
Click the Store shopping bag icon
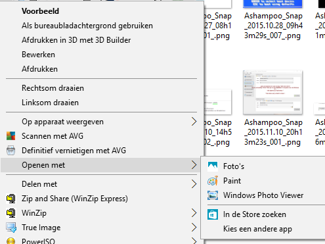pyautogui.click(x=213, y=214)
